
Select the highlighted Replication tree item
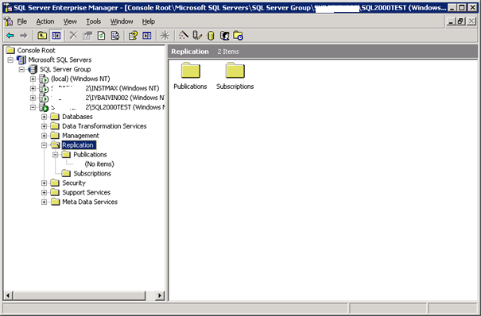point(79,145)
